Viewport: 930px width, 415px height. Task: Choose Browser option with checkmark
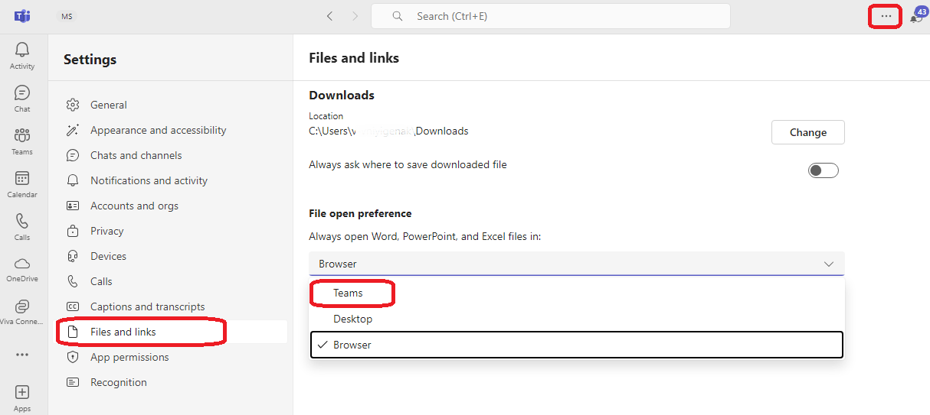(x=576, y=345)
